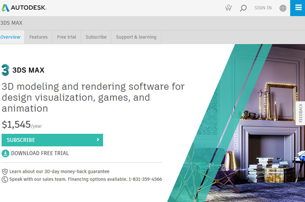Click the 3ds Max product logo icon
305x202 pixels.
(5, 70)
